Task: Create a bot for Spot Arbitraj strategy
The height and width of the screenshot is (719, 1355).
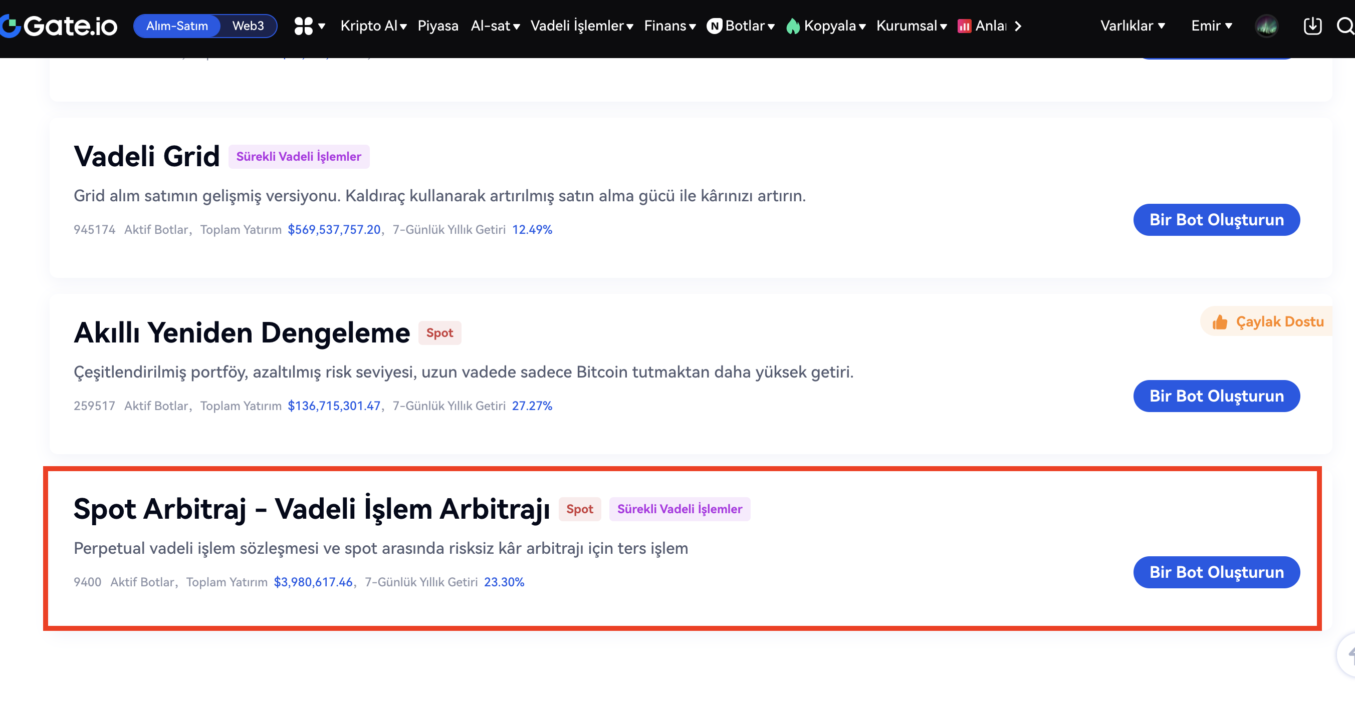Action: point(1216,572)
